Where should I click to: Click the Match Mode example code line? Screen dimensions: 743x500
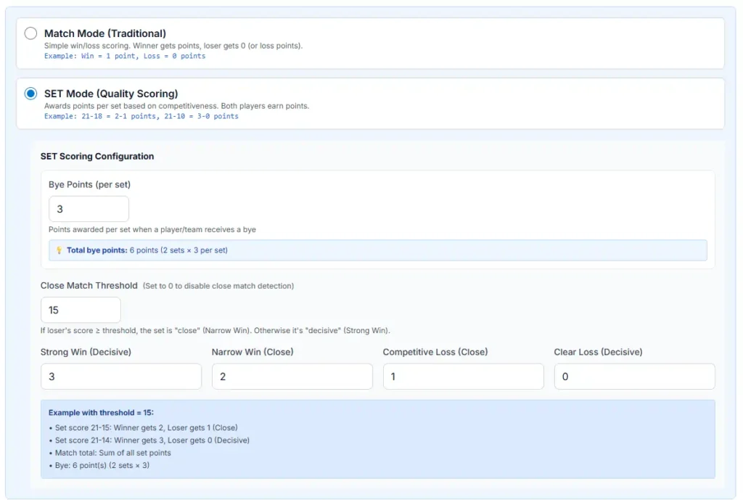(125, 56)
